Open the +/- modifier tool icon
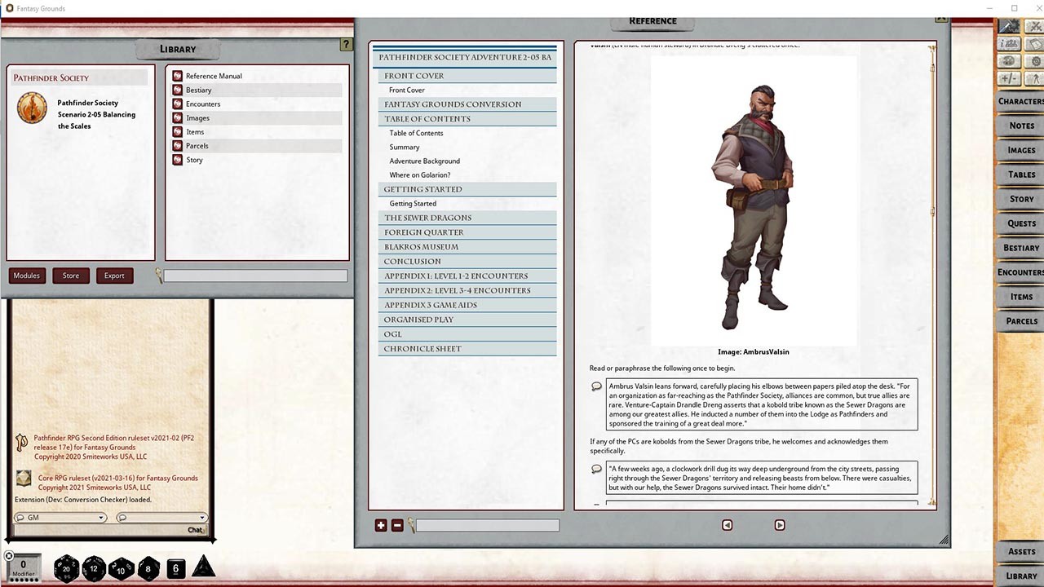1044x587 pixels. pyautogui.click(x=1008, y=78)
